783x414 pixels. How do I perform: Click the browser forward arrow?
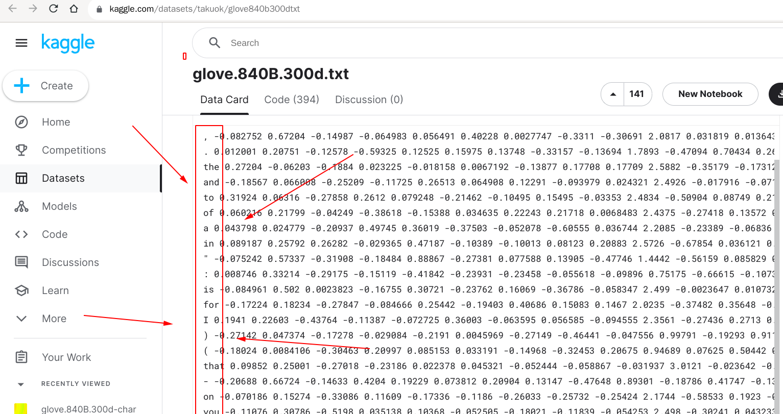[x=33, y=9]
